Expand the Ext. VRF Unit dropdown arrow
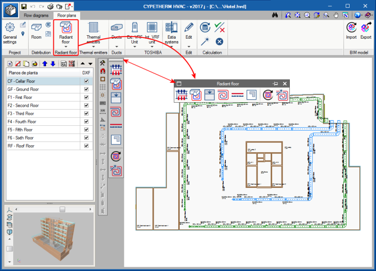 [135, 47]
